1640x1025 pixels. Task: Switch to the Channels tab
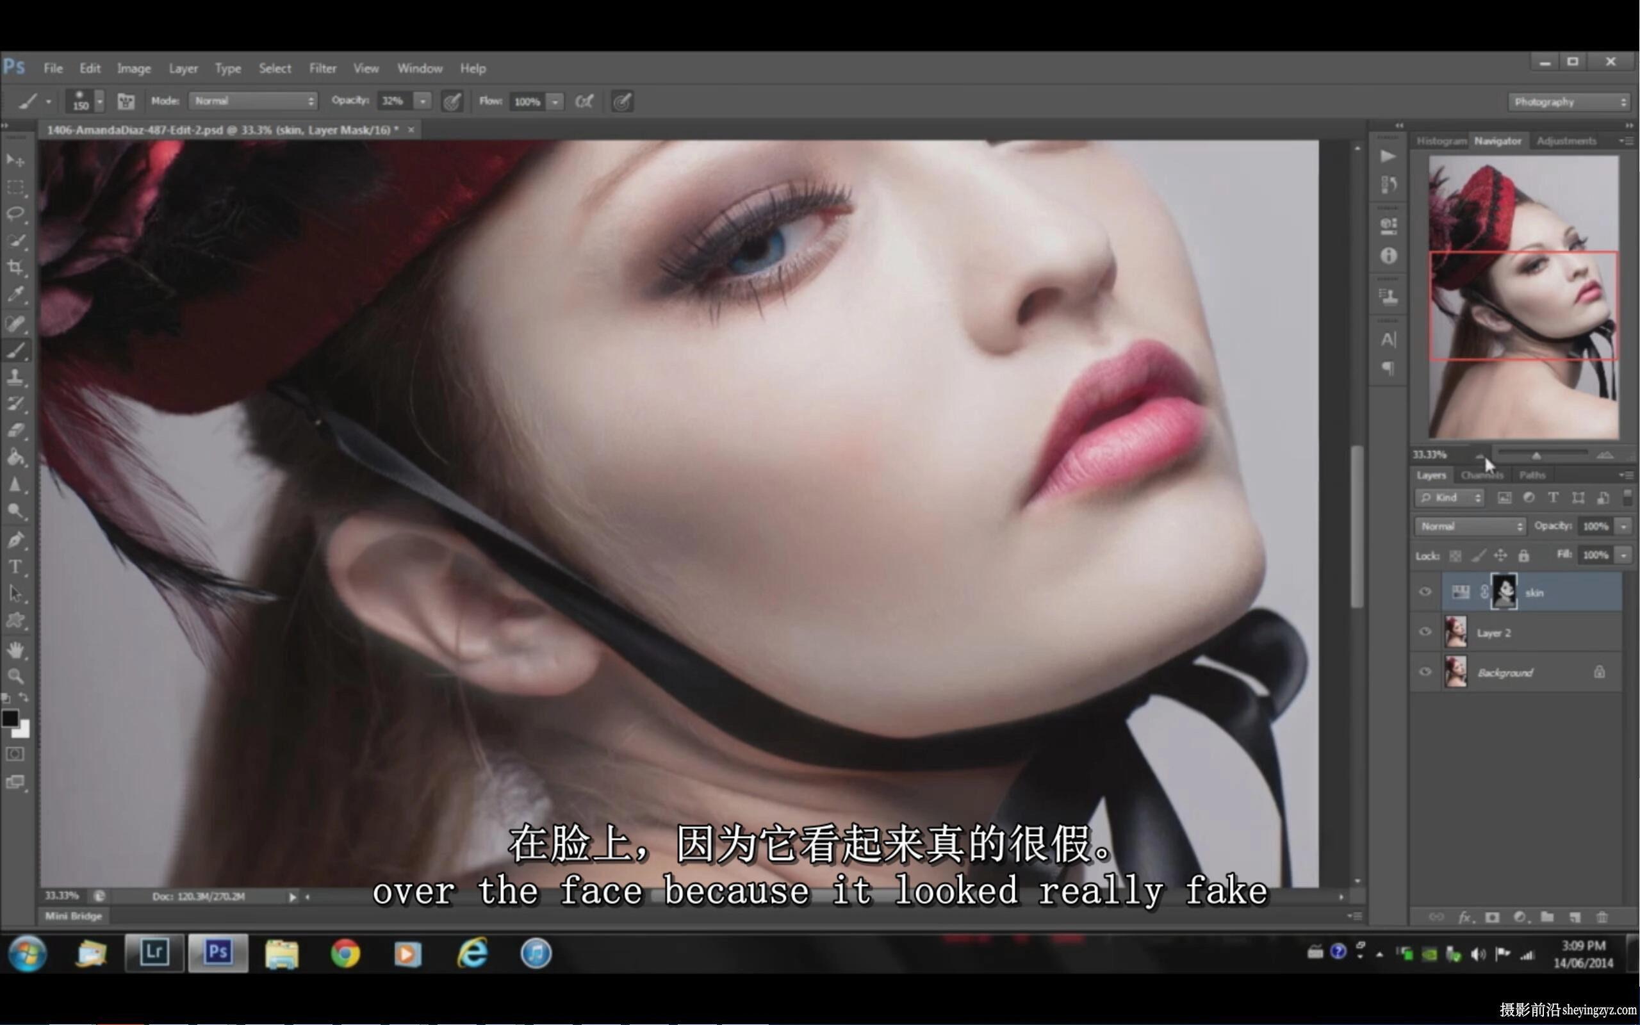pyautogui.click(x=1482, y=475)
